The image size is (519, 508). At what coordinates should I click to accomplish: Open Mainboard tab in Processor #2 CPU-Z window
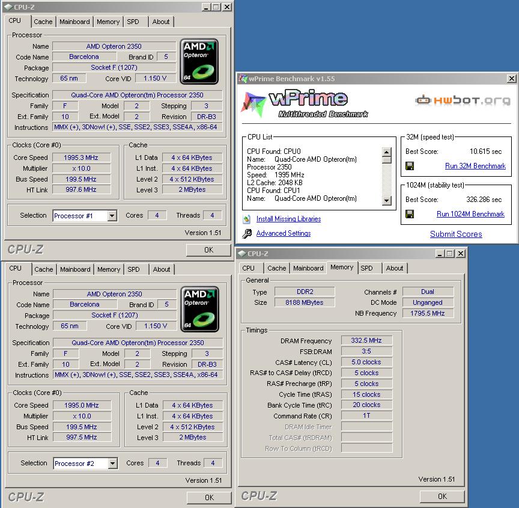click(75, 269)
